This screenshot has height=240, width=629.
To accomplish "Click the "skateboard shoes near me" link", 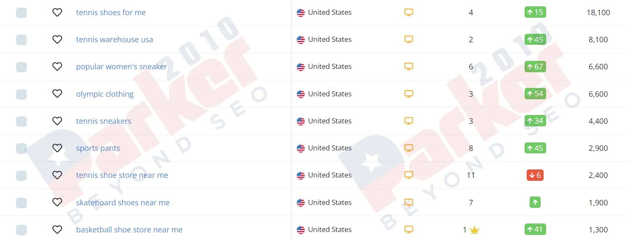I will [x=123, y=203].
